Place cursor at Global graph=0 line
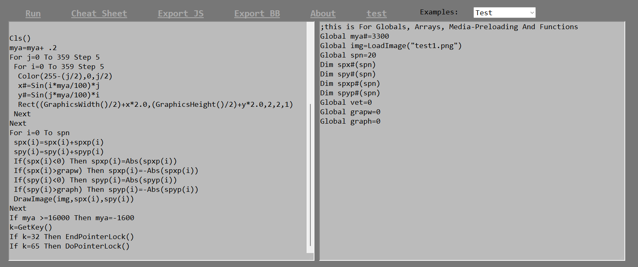Image resolution: width=638 pixels, height=267 pixels. click(x=350, y=121)
